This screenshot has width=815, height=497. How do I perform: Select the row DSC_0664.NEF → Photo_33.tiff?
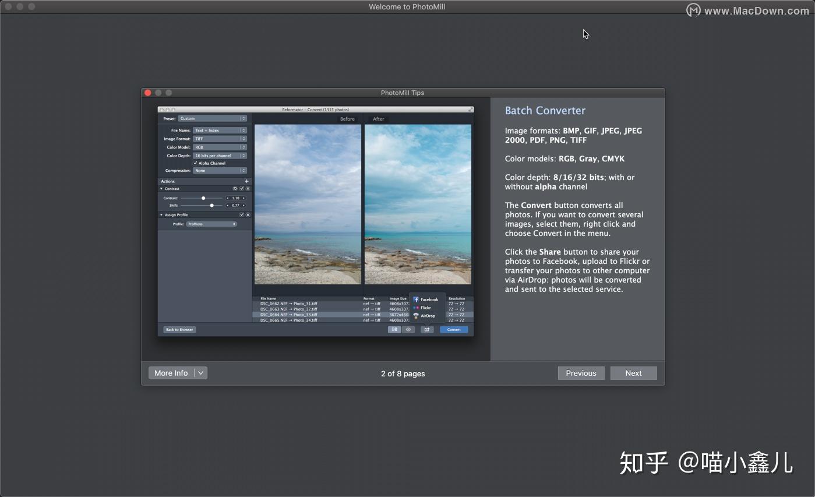click(x=363, y=315)
